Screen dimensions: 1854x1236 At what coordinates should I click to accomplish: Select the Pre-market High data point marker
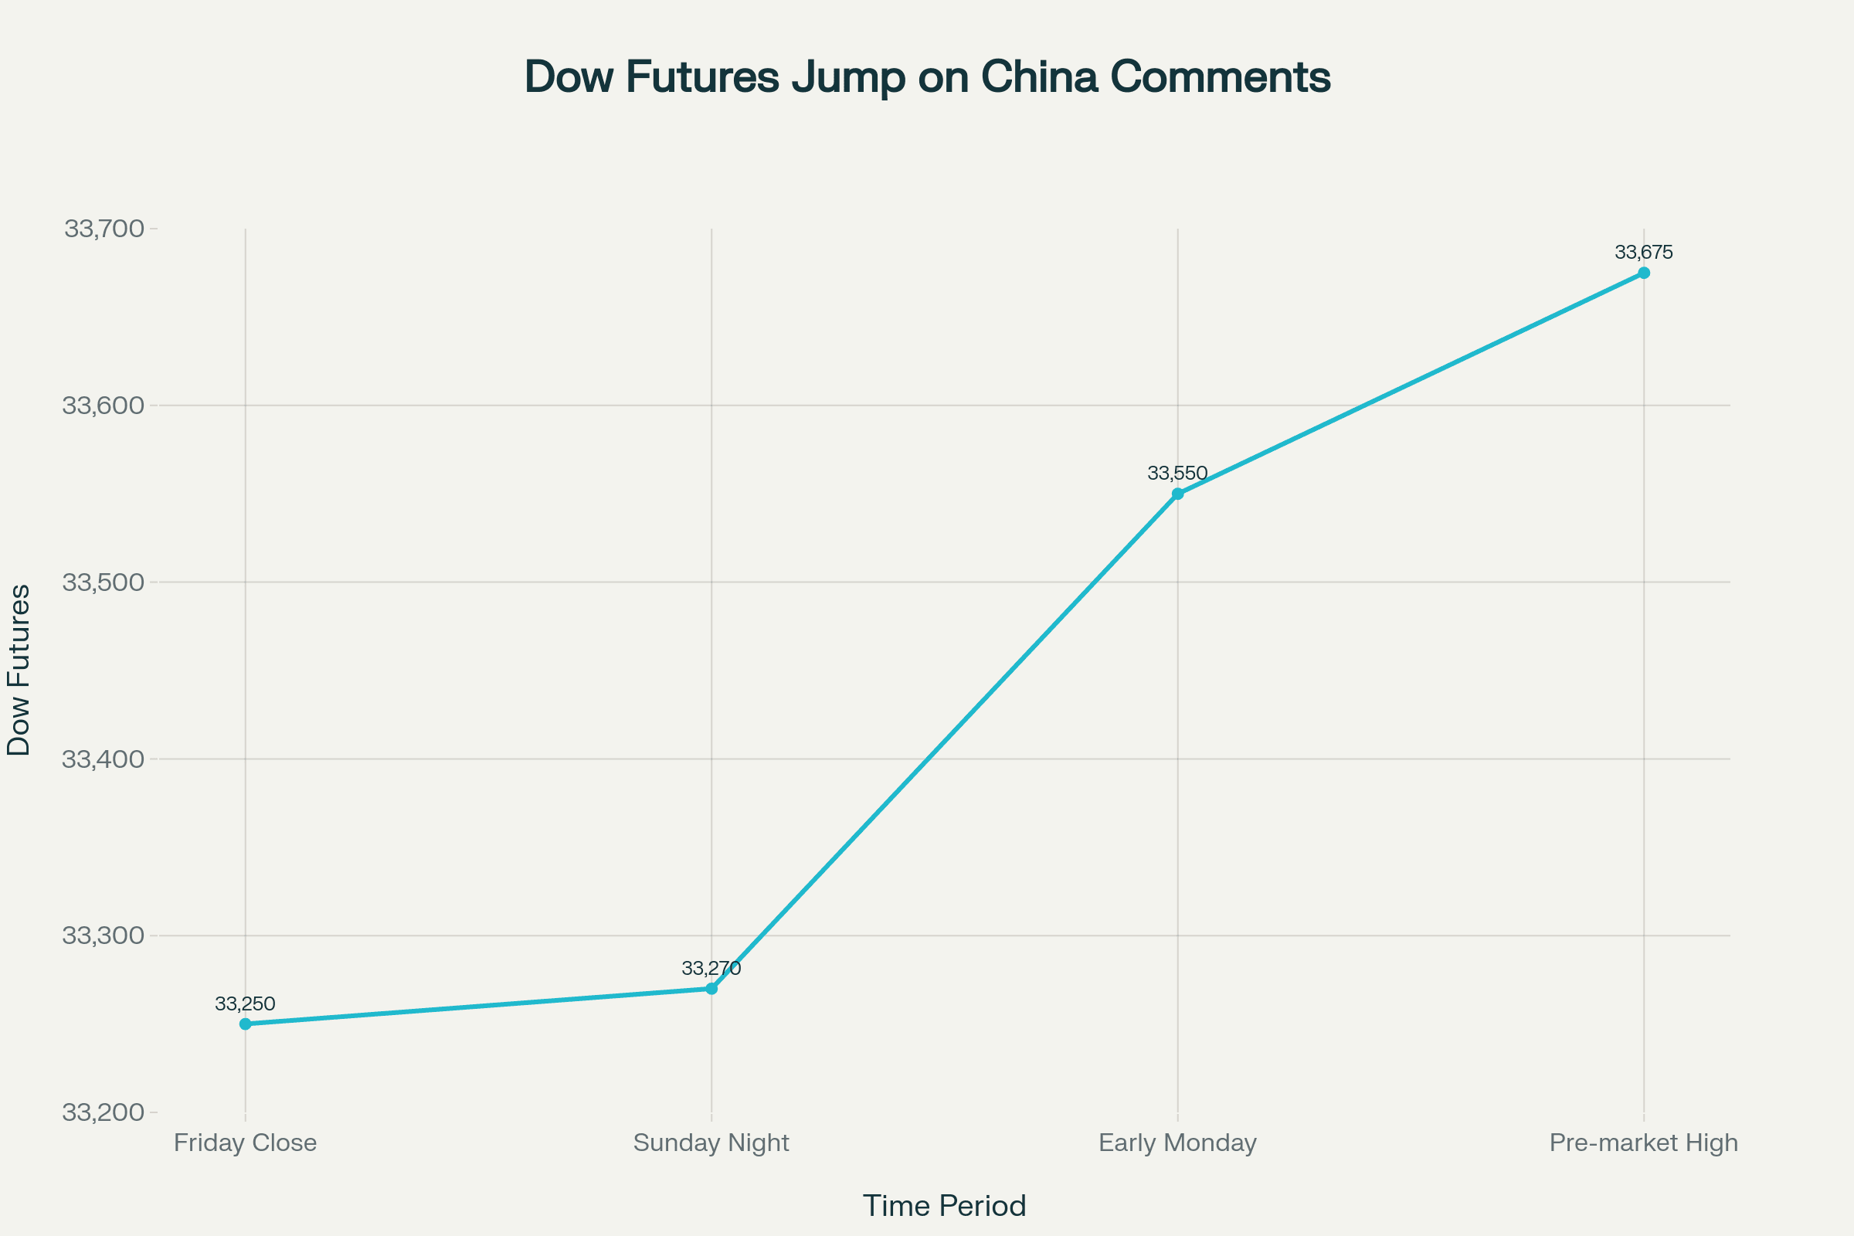(1644, 273)
